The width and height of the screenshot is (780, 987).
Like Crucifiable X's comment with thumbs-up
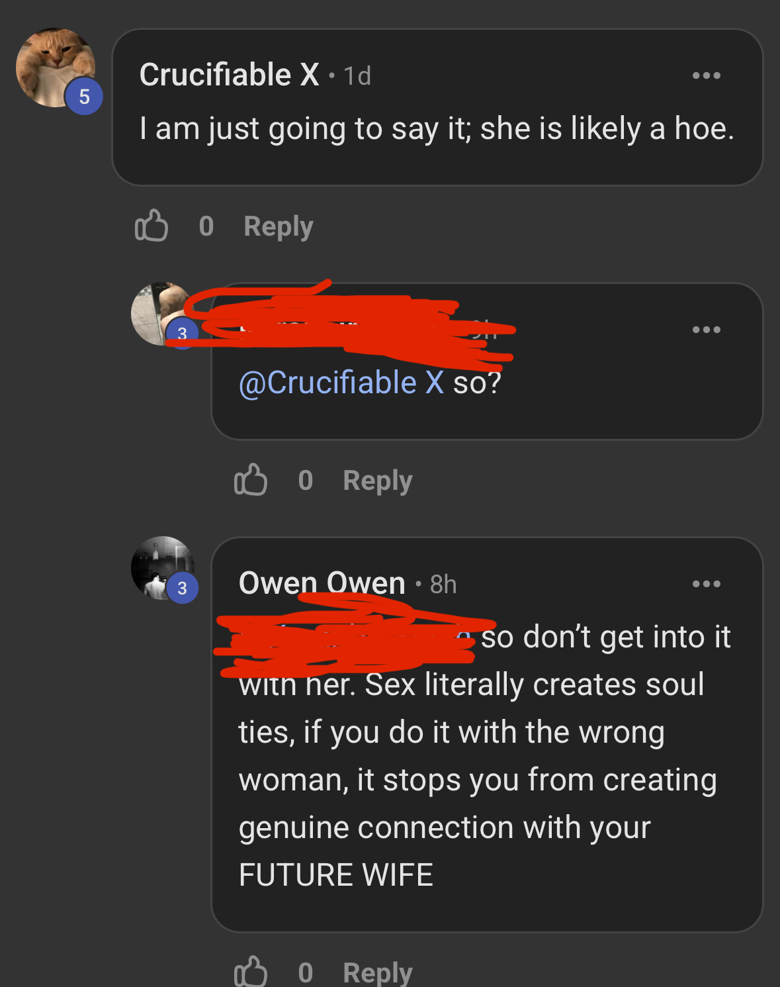[x=152, y=226]
